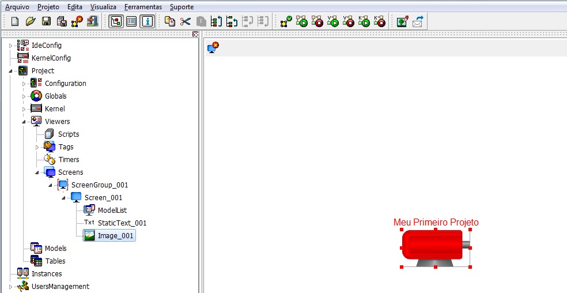
Task: Select the Instances tree item
Action: point(47,274)
